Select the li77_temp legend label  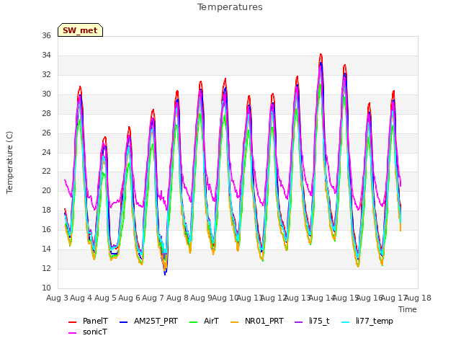pyautogui.click(x=375, y=321)
